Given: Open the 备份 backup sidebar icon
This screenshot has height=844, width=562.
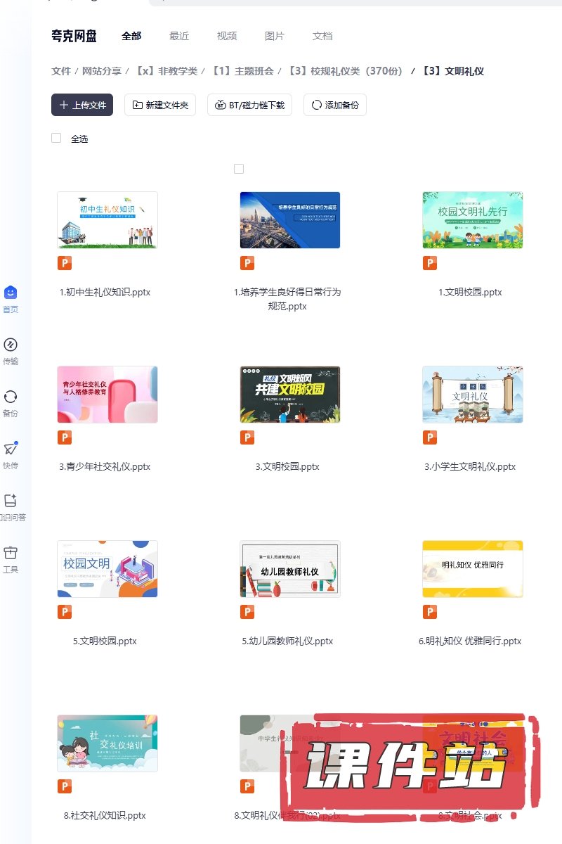Looking at the screenshot, I should [11, 397].
